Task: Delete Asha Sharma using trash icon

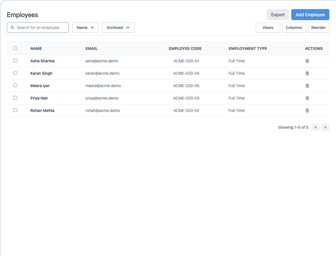Action: pos(307,61)
